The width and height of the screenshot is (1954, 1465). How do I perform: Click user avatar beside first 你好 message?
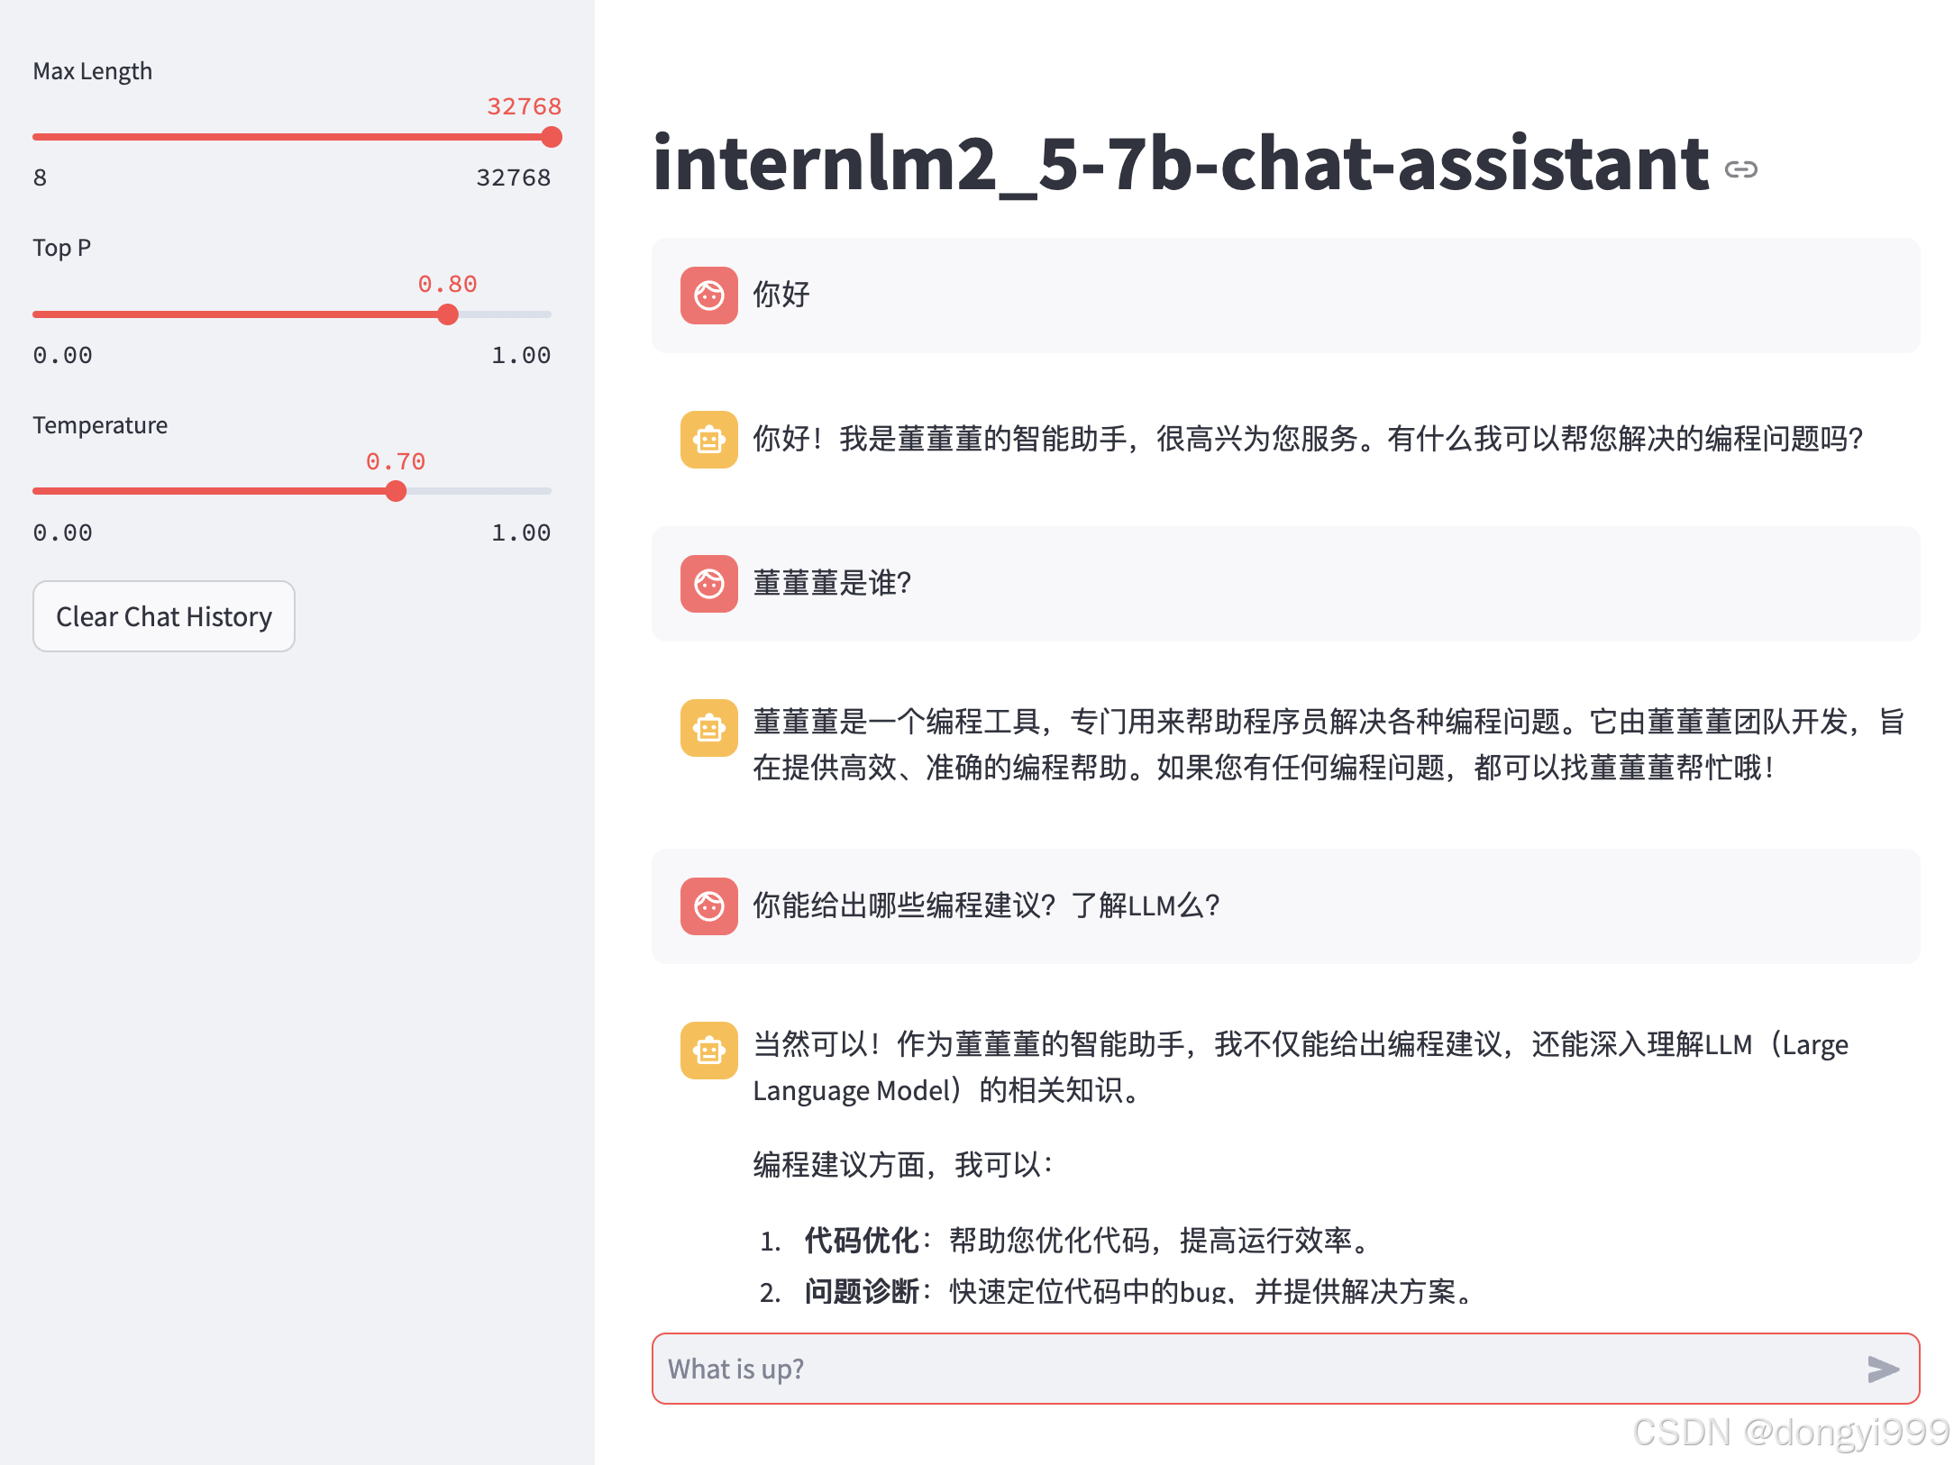coord(708,295)
